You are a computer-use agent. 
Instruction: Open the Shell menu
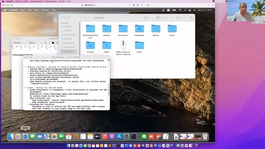tap(22, 10)
